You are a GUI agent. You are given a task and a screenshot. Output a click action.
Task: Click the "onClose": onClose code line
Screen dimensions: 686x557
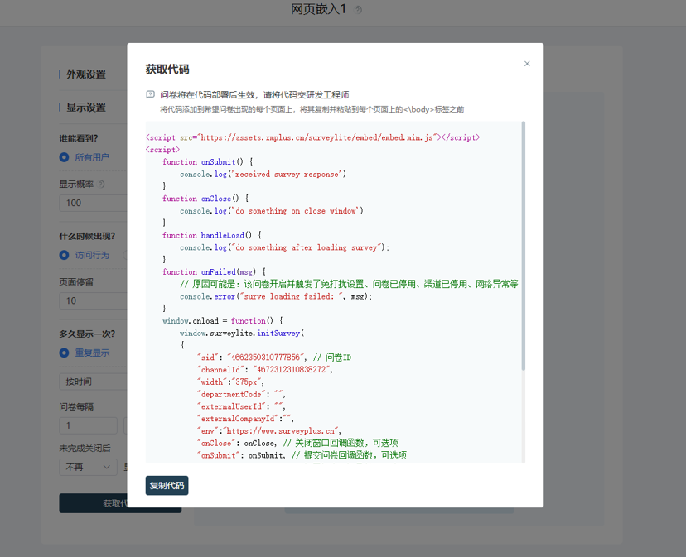[297, 443]
